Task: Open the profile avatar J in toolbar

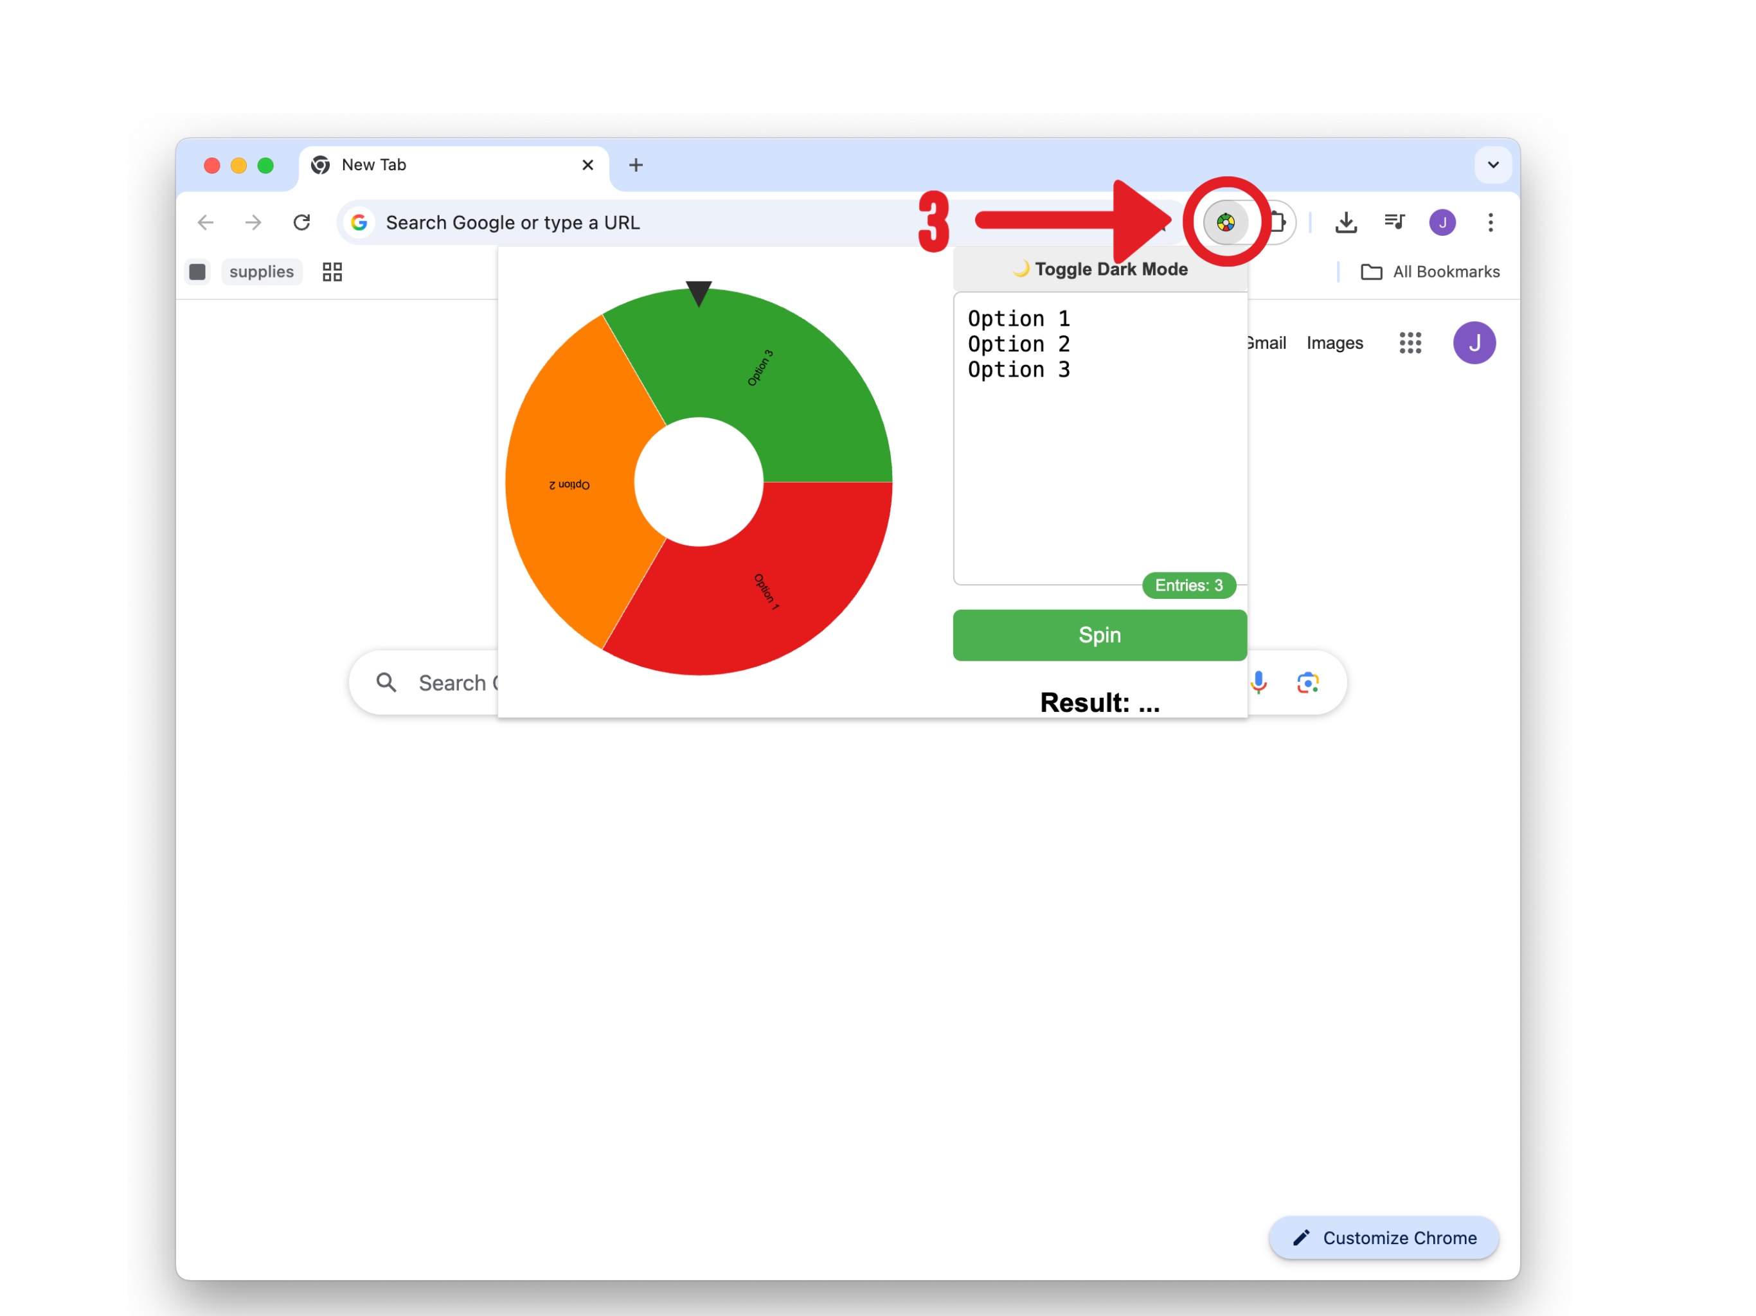Action: 1442,222
